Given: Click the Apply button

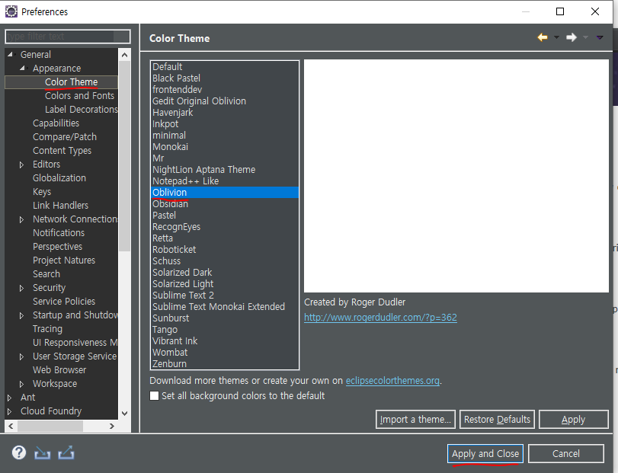Looking at the screenshot, I should coord(574,420).
